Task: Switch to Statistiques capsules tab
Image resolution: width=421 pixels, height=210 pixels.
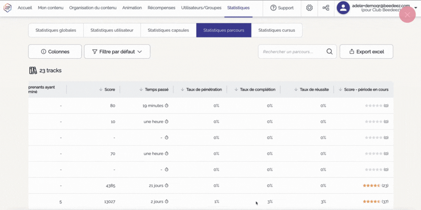Action: click(x=168, y=30)
